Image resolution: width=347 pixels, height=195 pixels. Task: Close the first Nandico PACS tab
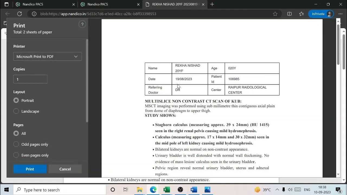click(73, 4)
